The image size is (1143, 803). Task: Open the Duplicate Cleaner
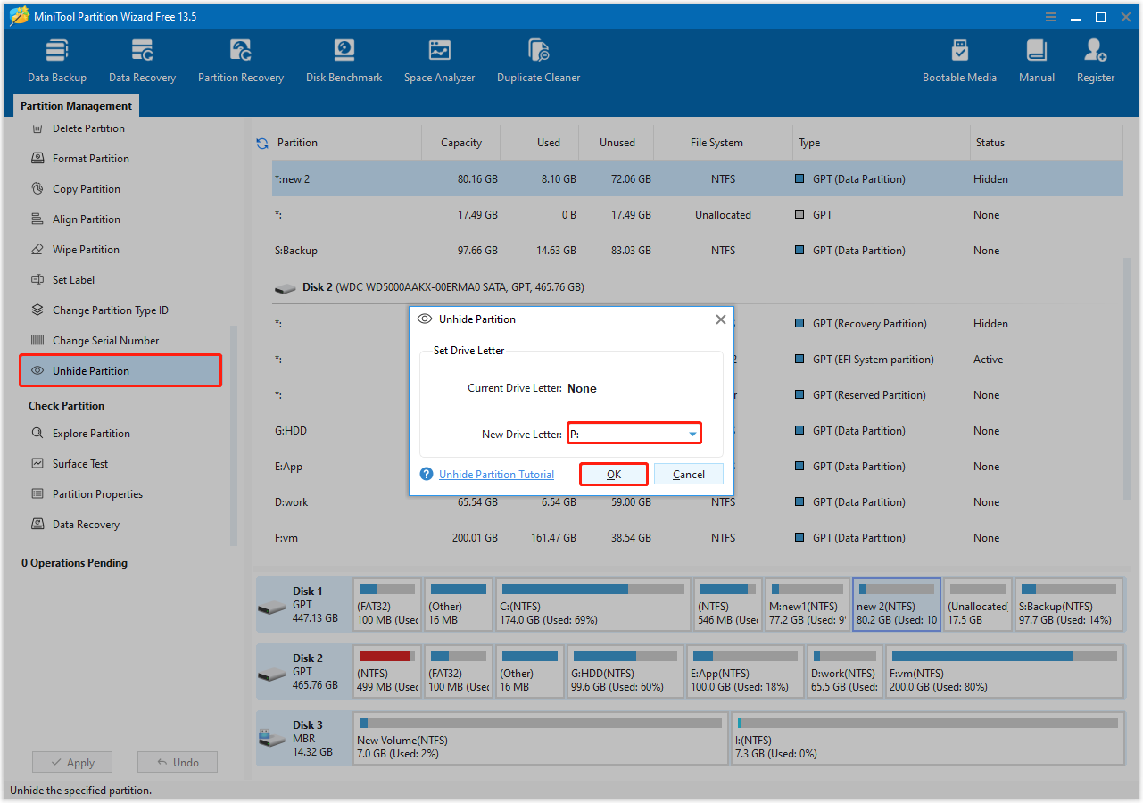point(538,59)
